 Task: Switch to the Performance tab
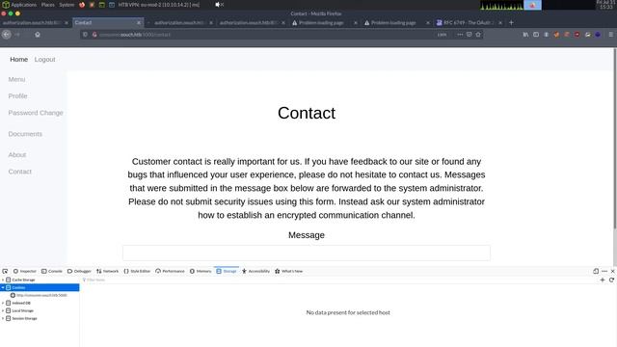pos(170,271)
